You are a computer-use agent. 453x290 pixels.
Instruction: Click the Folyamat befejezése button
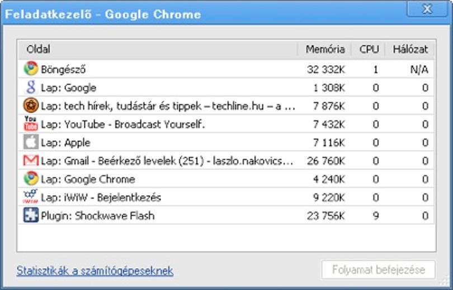click(378, 270)
